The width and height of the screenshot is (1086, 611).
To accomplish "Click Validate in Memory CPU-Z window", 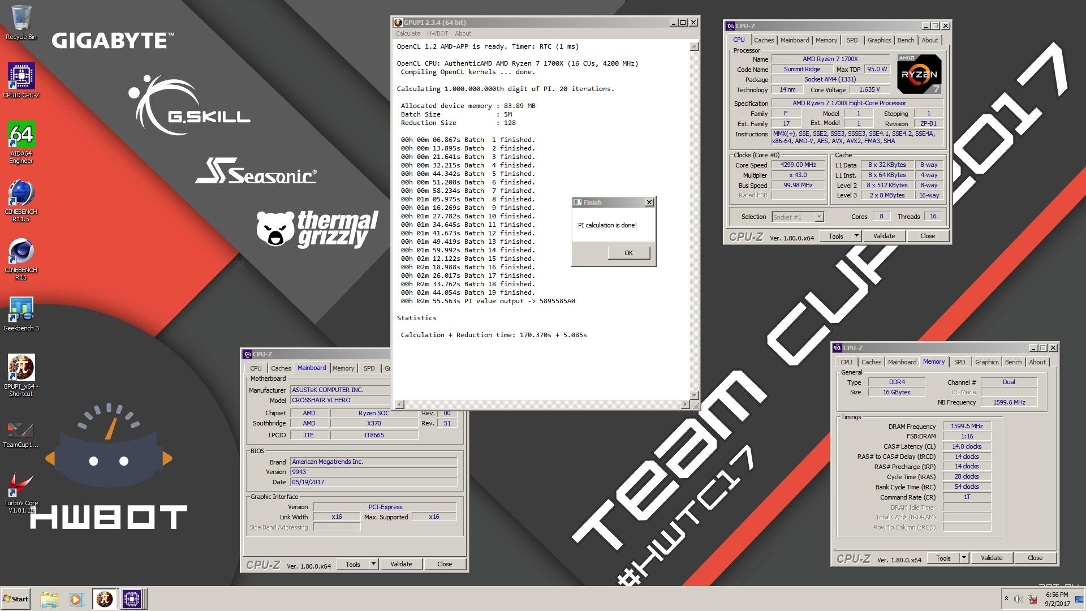I will (992, 558).
